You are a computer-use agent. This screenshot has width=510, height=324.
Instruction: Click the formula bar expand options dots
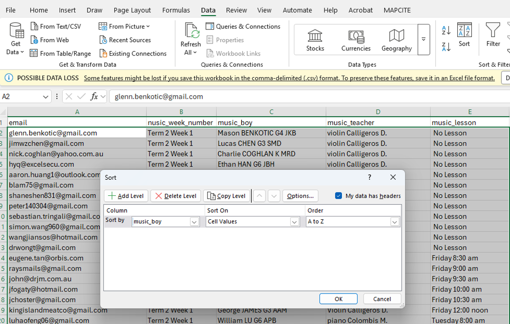point(57,97)
